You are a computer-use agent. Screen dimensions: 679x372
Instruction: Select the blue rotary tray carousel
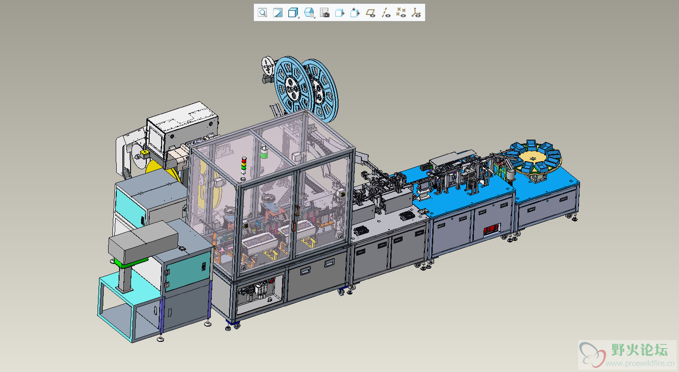pyautogui.click(x=534, y=158)
